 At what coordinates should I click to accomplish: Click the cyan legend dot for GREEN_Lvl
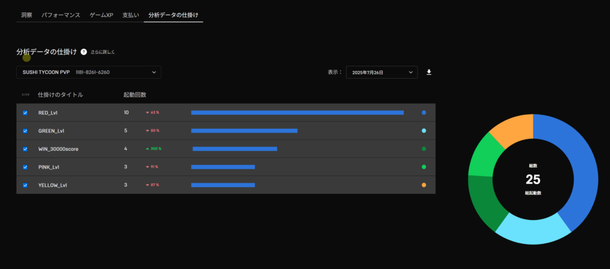[424, 131]
